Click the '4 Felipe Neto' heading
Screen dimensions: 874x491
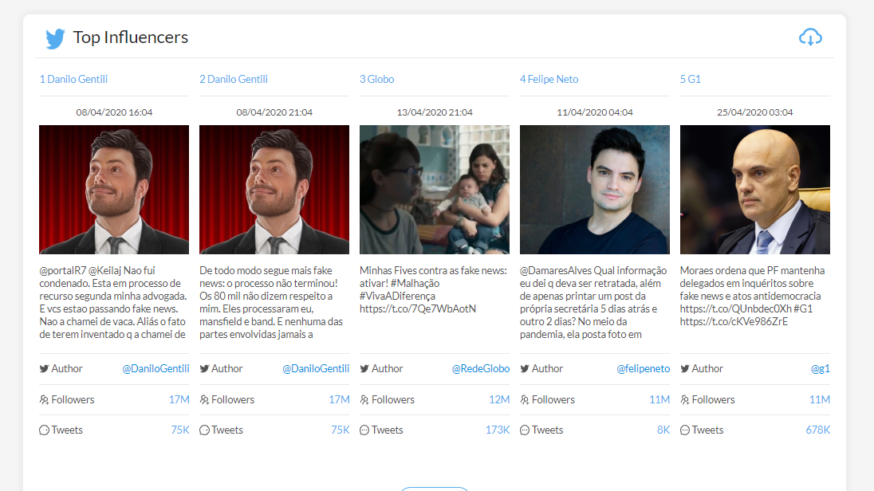(549, 79)
